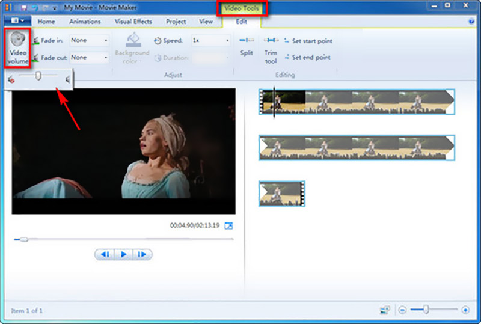Click the preview full screen icon
This screenshot has width=481, height=324.
click(228, 226)
